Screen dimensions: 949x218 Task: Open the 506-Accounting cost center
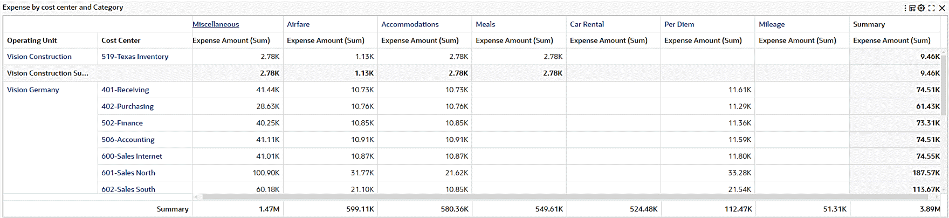[128, 140]
